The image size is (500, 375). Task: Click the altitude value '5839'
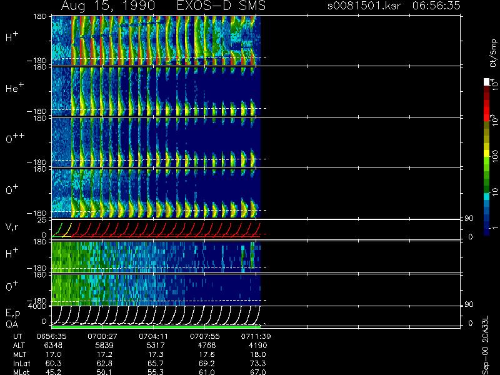point(104,346)
